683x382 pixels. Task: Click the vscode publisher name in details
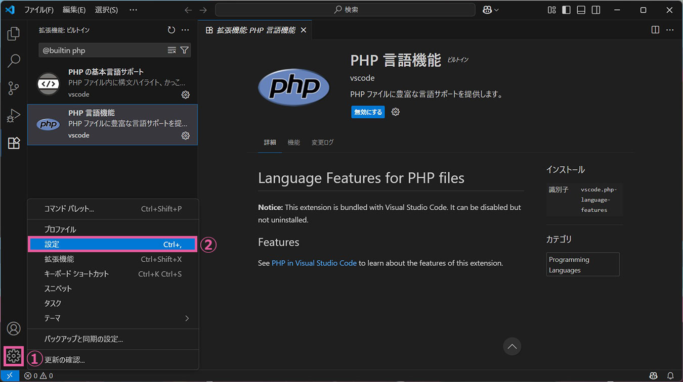point(362,78)
